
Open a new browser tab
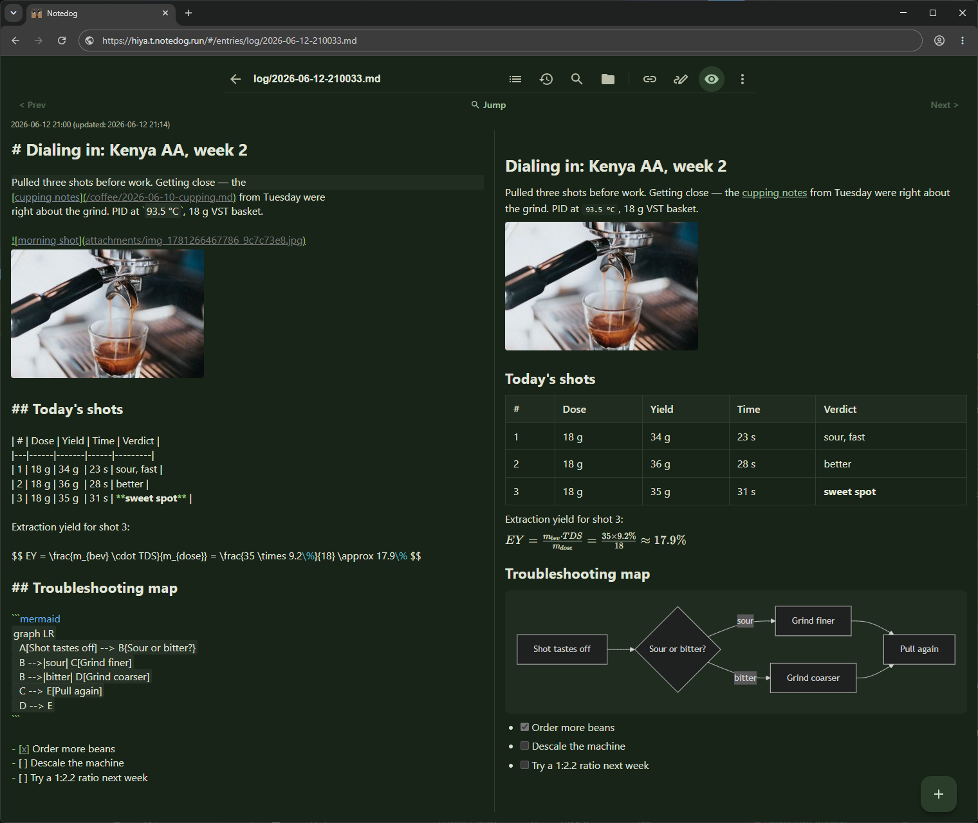click(189, 13)
